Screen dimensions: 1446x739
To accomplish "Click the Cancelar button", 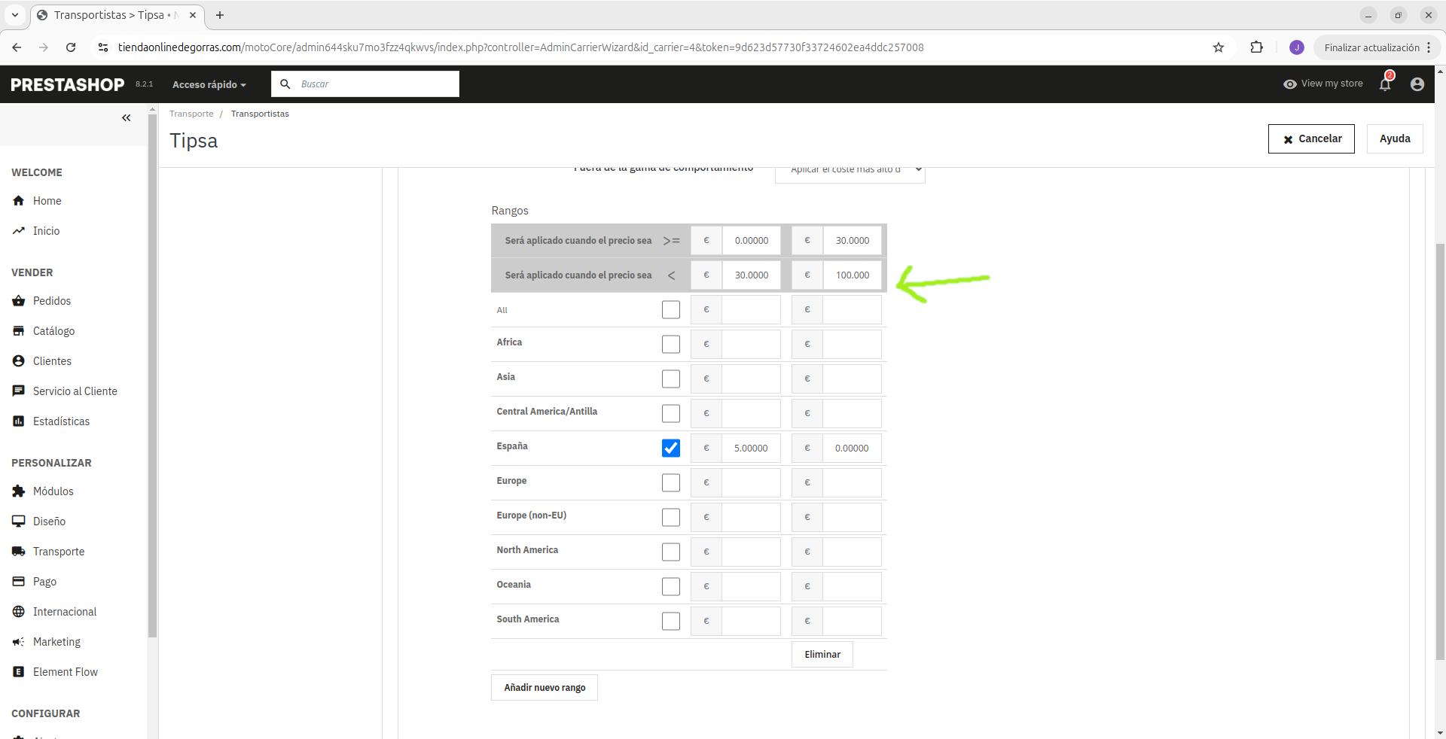I will [x=1311, y=139].
